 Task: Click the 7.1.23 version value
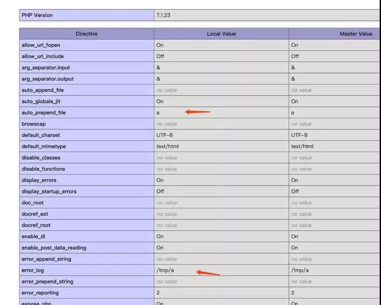click(x=163, y=15)
